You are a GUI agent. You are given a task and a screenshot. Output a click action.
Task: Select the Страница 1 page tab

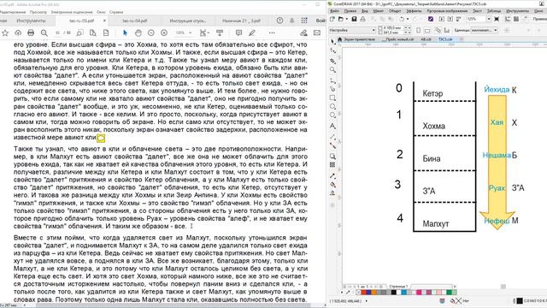pos(398,287)
